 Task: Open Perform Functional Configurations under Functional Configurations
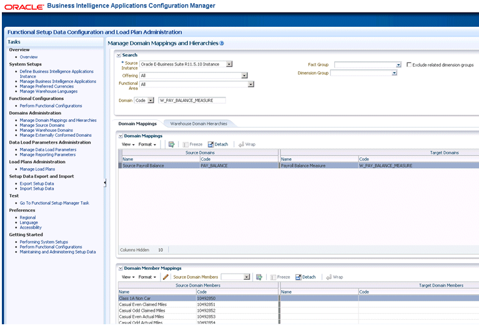pos(51,106)
